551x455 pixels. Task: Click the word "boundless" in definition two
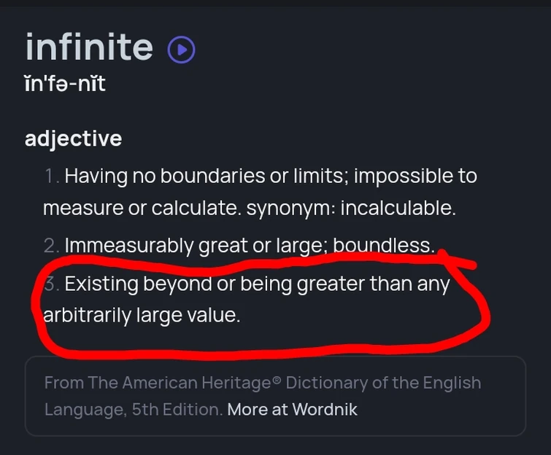coord(393,246)
